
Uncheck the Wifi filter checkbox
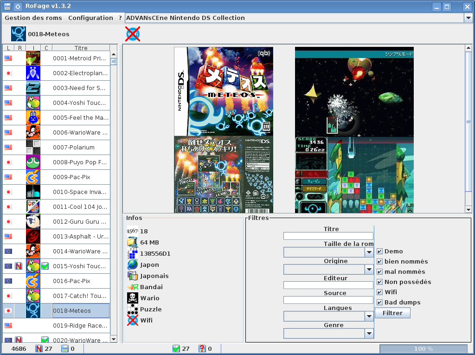379,292
